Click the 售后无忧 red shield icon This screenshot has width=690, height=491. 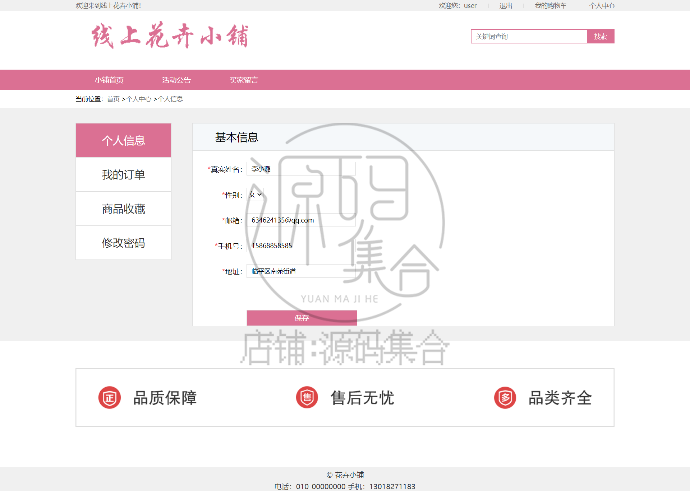(x=307, y=398)
